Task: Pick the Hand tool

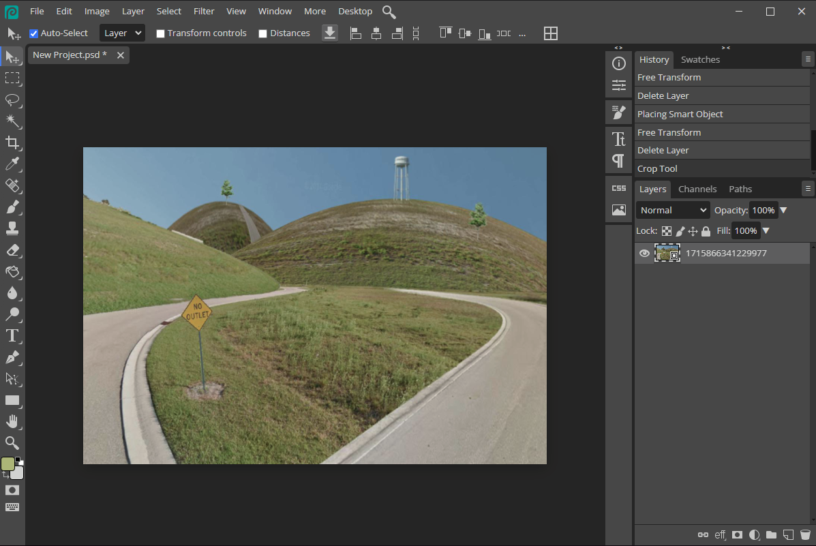Action: [12, 422]
